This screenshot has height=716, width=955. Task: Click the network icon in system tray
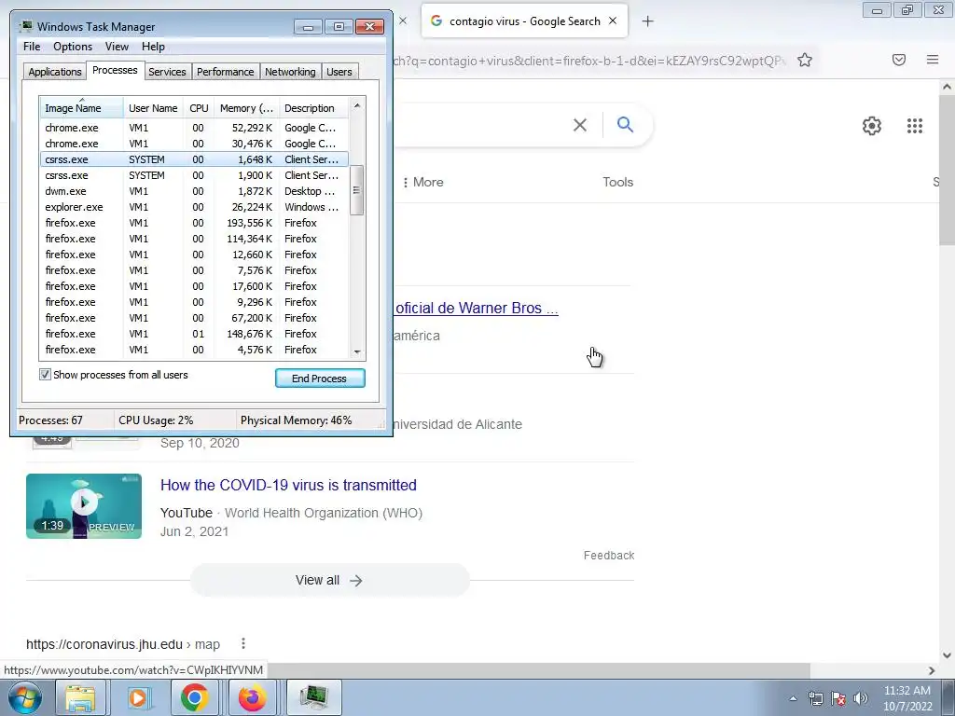[815, 698]
